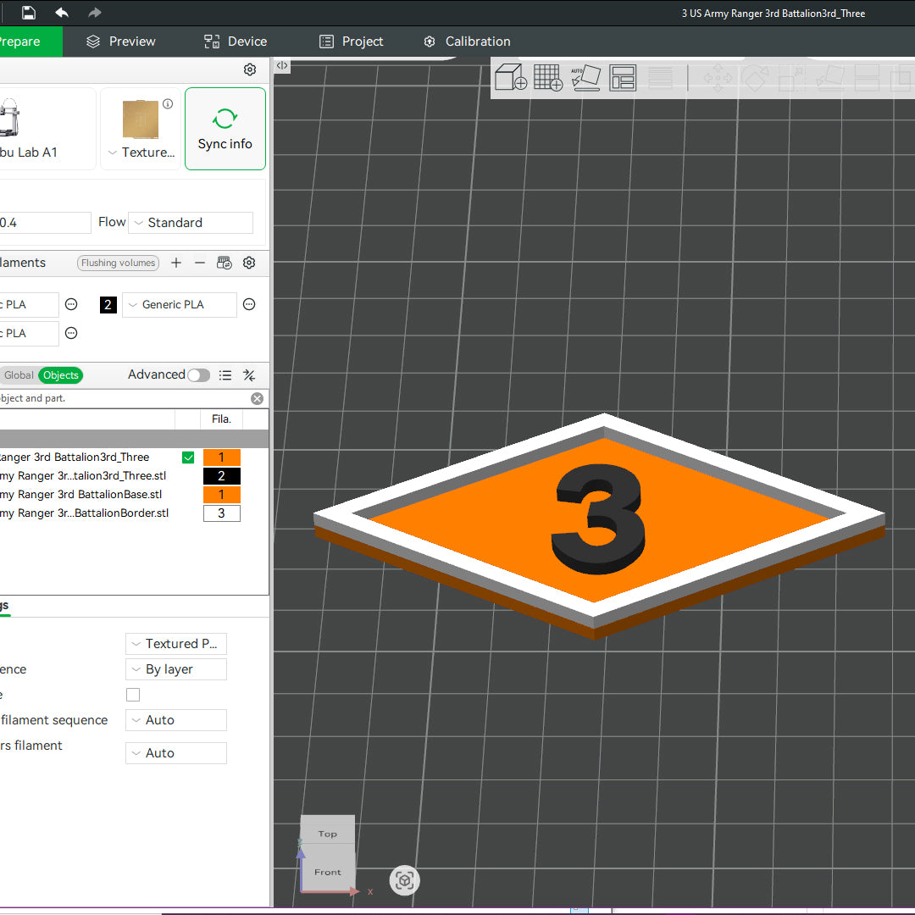This screenshot has height=915, width=915.
Task: Click the Add model cube icon
Action: tap(511, 77)
